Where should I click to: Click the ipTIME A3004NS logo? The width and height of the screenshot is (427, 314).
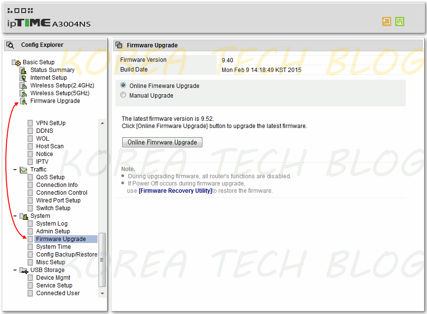pos(49,23)
